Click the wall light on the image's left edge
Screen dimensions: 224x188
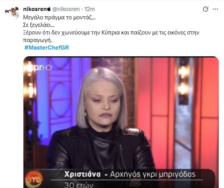pos(30,80)
